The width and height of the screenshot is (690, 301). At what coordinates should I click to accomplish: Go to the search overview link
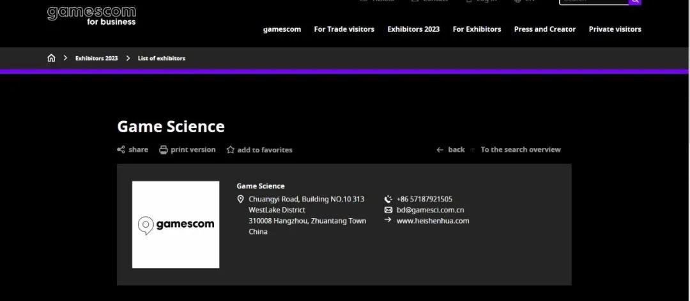(521, 150)
